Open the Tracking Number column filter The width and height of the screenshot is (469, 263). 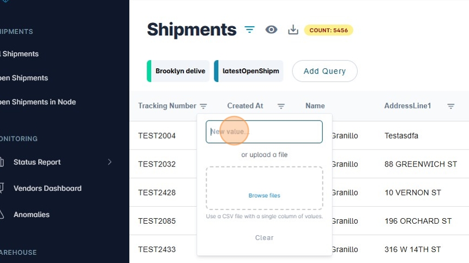tap(203, 106)
